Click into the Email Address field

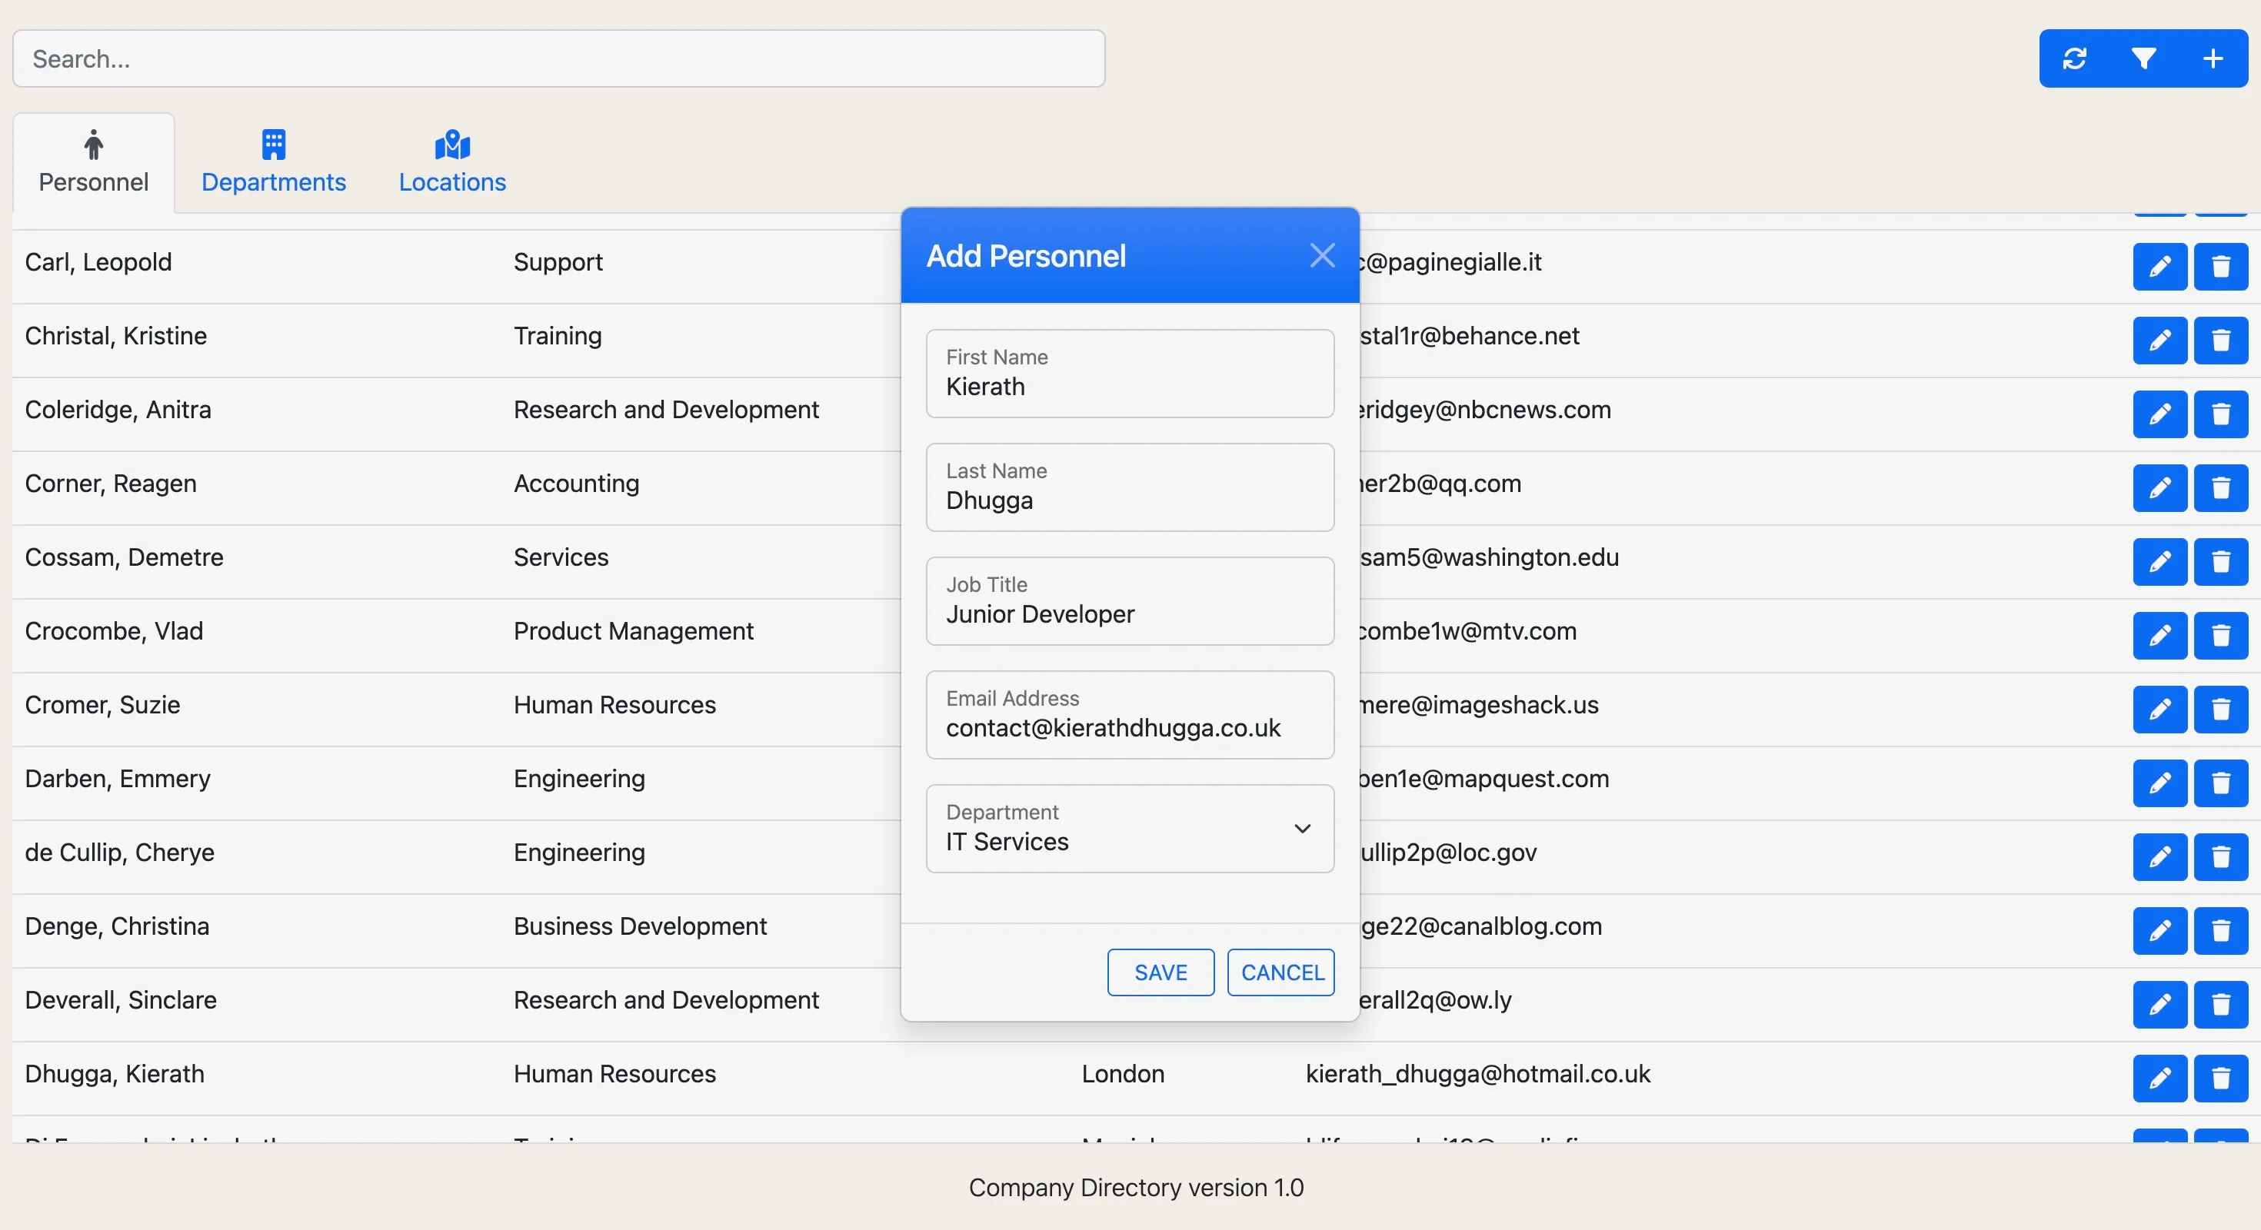[x=1130, y=716]
